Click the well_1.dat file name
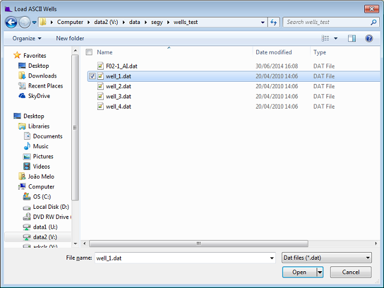384x288 pixels. point(118,76)
